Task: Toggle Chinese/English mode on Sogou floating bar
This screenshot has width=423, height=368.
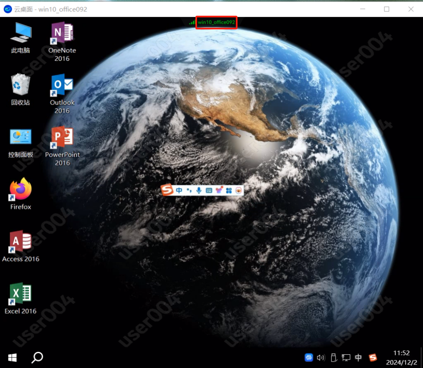Action: pyautogui.click(x=179, y=190)
